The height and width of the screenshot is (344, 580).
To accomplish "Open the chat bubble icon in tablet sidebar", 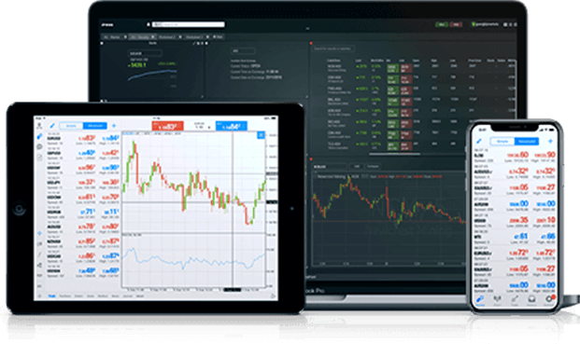I will point(39,147).
